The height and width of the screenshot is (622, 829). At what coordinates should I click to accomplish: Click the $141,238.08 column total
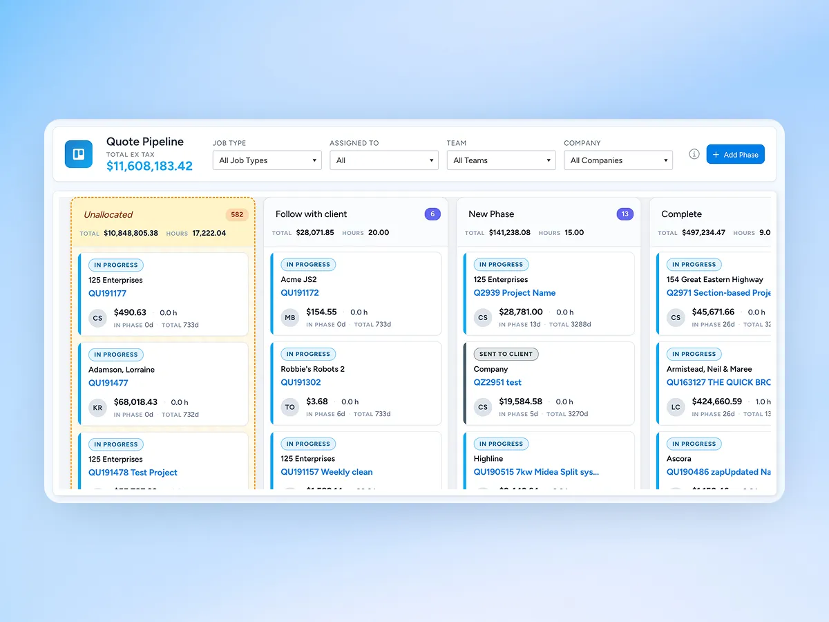(510, 233)
